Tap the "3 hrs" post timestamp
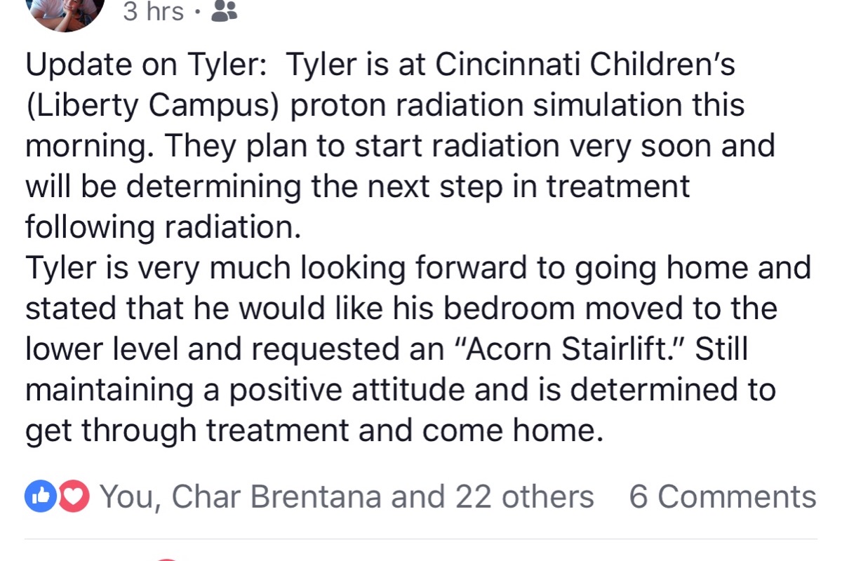Image resolution: width=842 pixels, height=561 pixels. tap(154, 11)
